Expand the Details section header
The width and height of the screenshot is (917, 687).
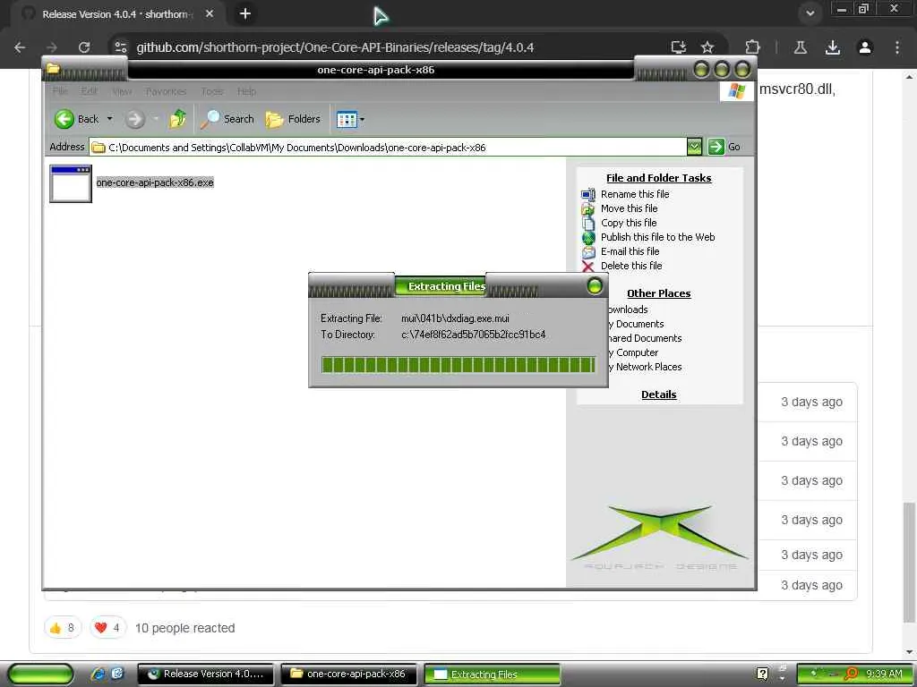[x=658, y=394]
